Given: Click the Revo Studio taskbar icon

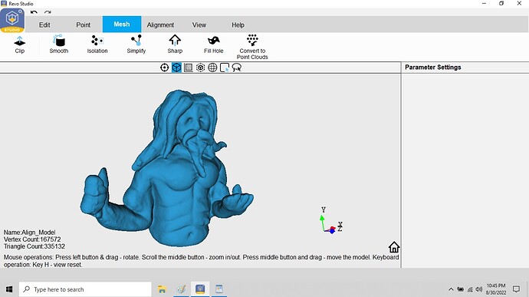Looking at the screenshot, I should pyautogui.click(x=200, y=289).
